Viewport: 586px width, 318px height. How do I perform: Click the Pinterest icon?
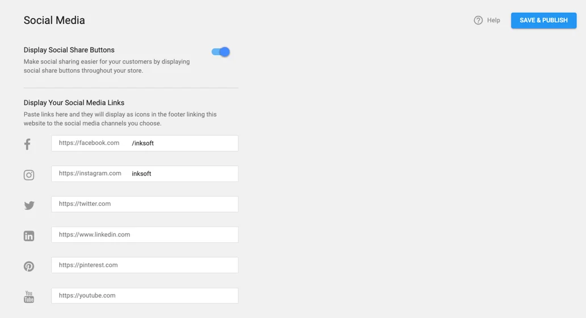pos(29,266)
